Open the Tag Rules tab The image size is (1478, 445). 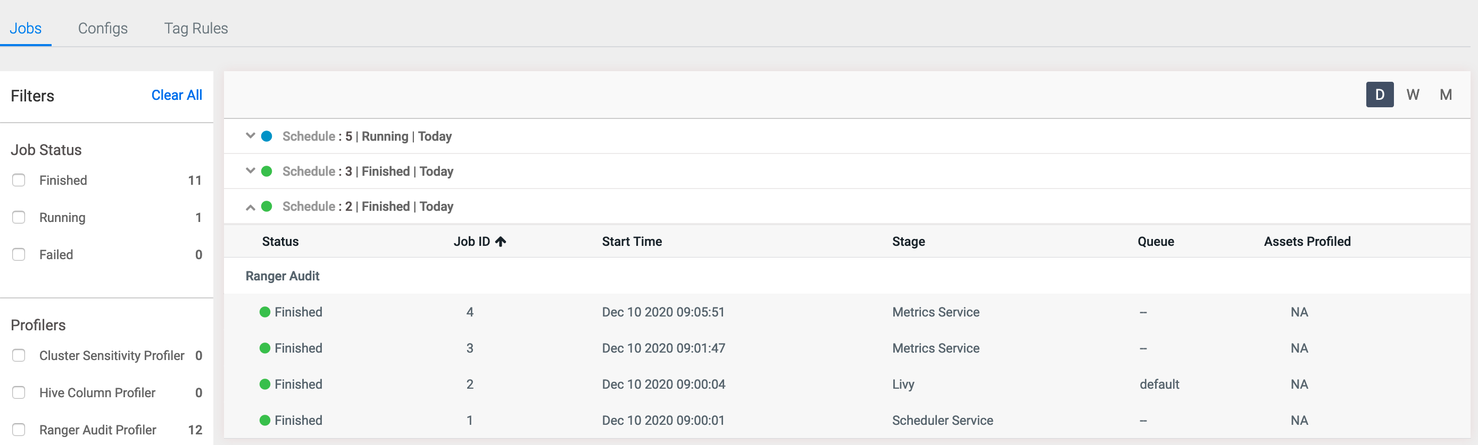(x=196, y=28)
